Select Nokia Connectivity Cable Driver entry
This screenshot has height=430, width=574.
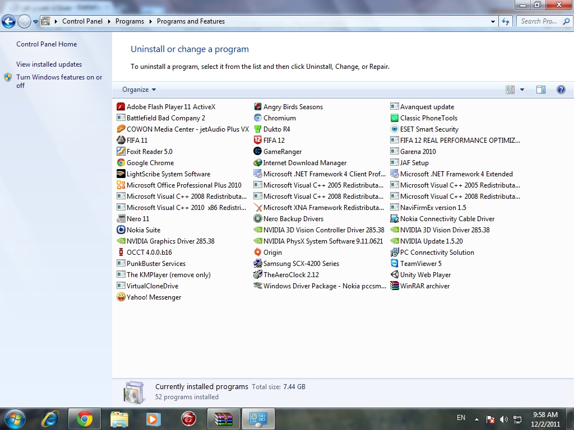(443, 219)
